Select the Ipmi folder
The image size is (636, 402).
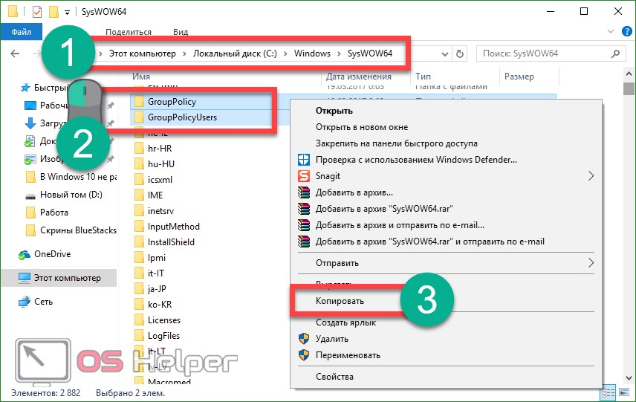point(157,258)
